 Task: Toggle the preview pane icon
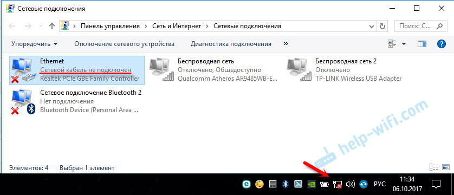422,44
